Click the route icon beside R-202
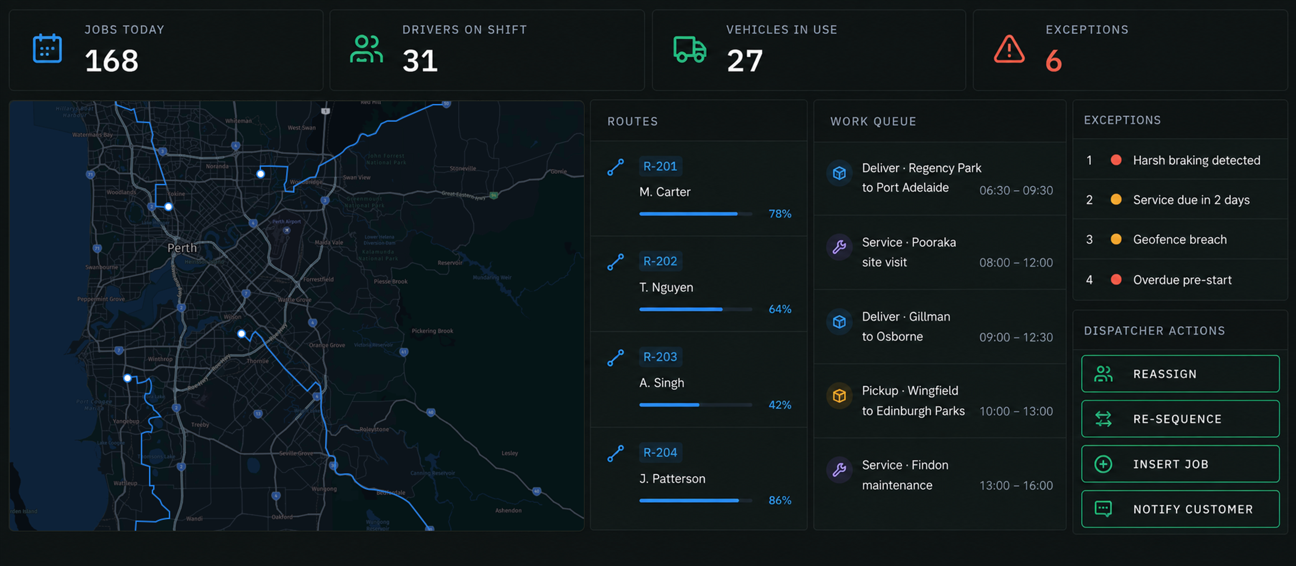This screenshot has width=1296, height=566. click(615, 262)
